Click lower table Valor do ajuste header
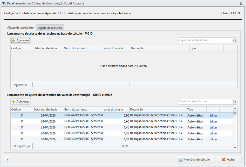Screen dimensions: 246x167 click(x=116, y=109)
